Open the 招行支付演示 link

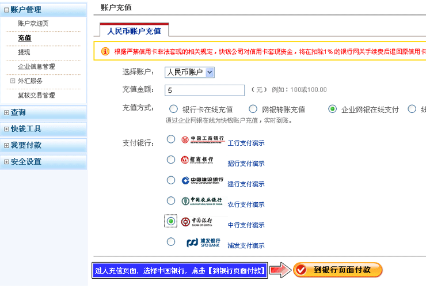coord(246,164)
